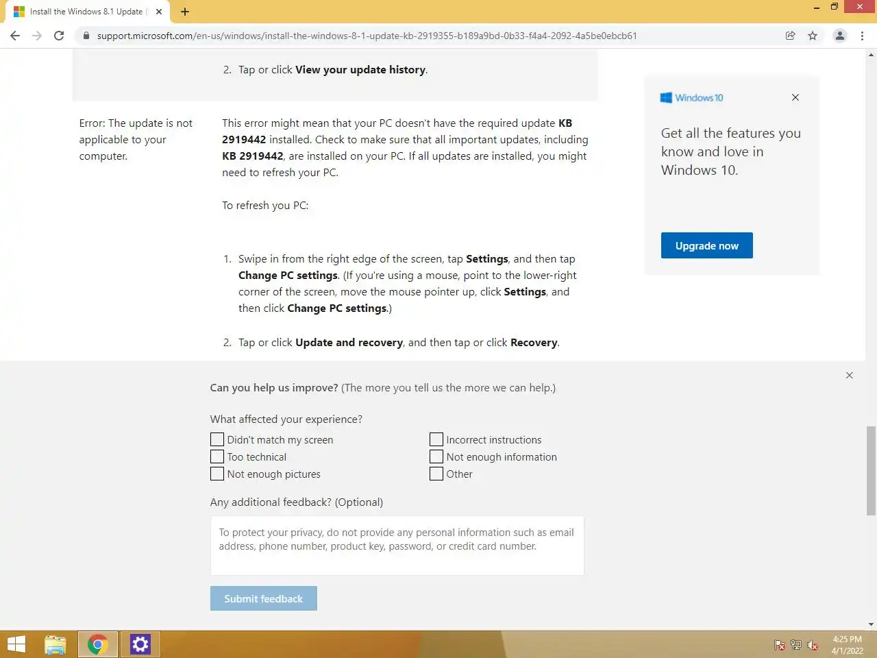Check the Other option
The image size is (877, 658).
click(436, 474)
